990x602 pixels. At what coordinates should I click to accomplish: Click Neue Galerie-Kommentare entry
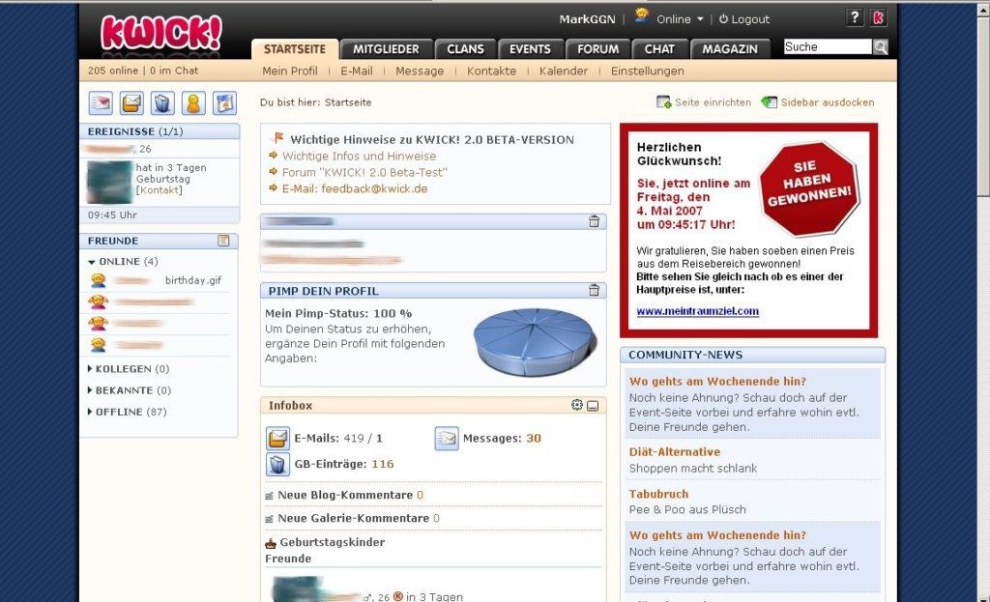click(x=353, y=518)
